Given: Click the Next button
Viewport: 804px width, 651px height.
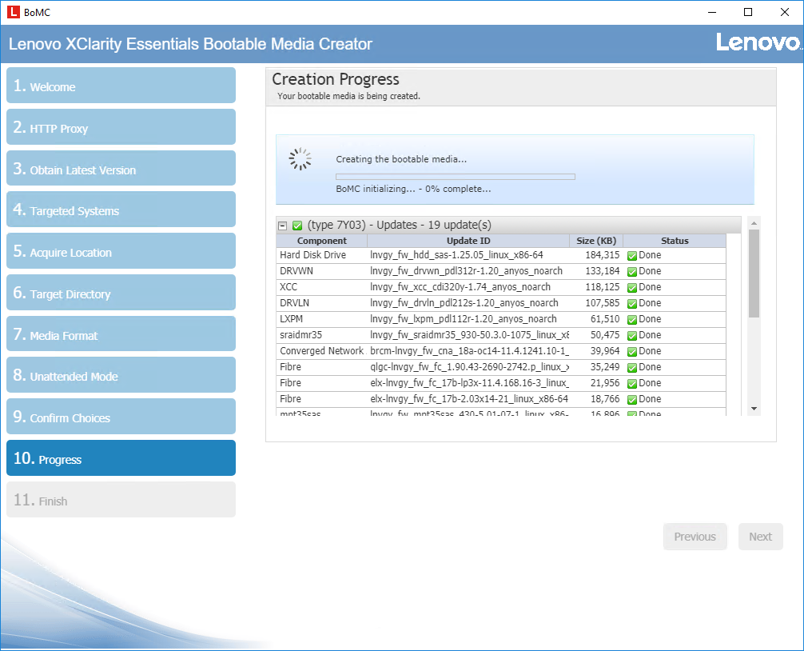Looking at the screenshot, I should tap(760, 537).
